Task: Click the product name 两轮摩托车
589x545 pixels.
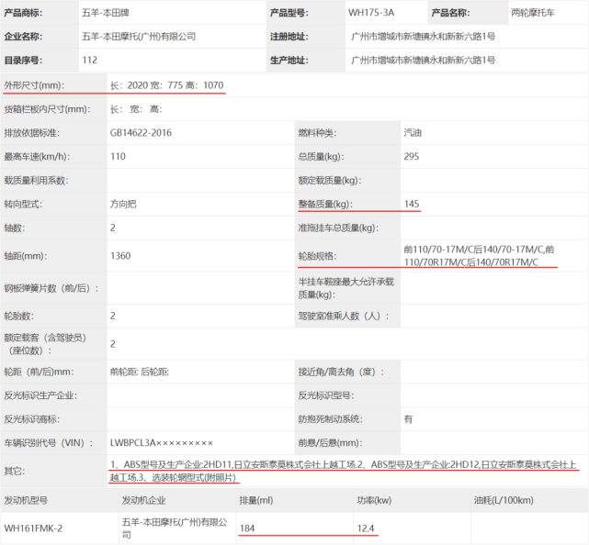Action: pos(533,13)
